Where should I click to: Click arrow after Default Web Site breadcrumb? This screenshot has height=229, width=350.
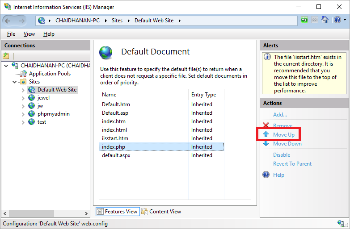(179, 21)
